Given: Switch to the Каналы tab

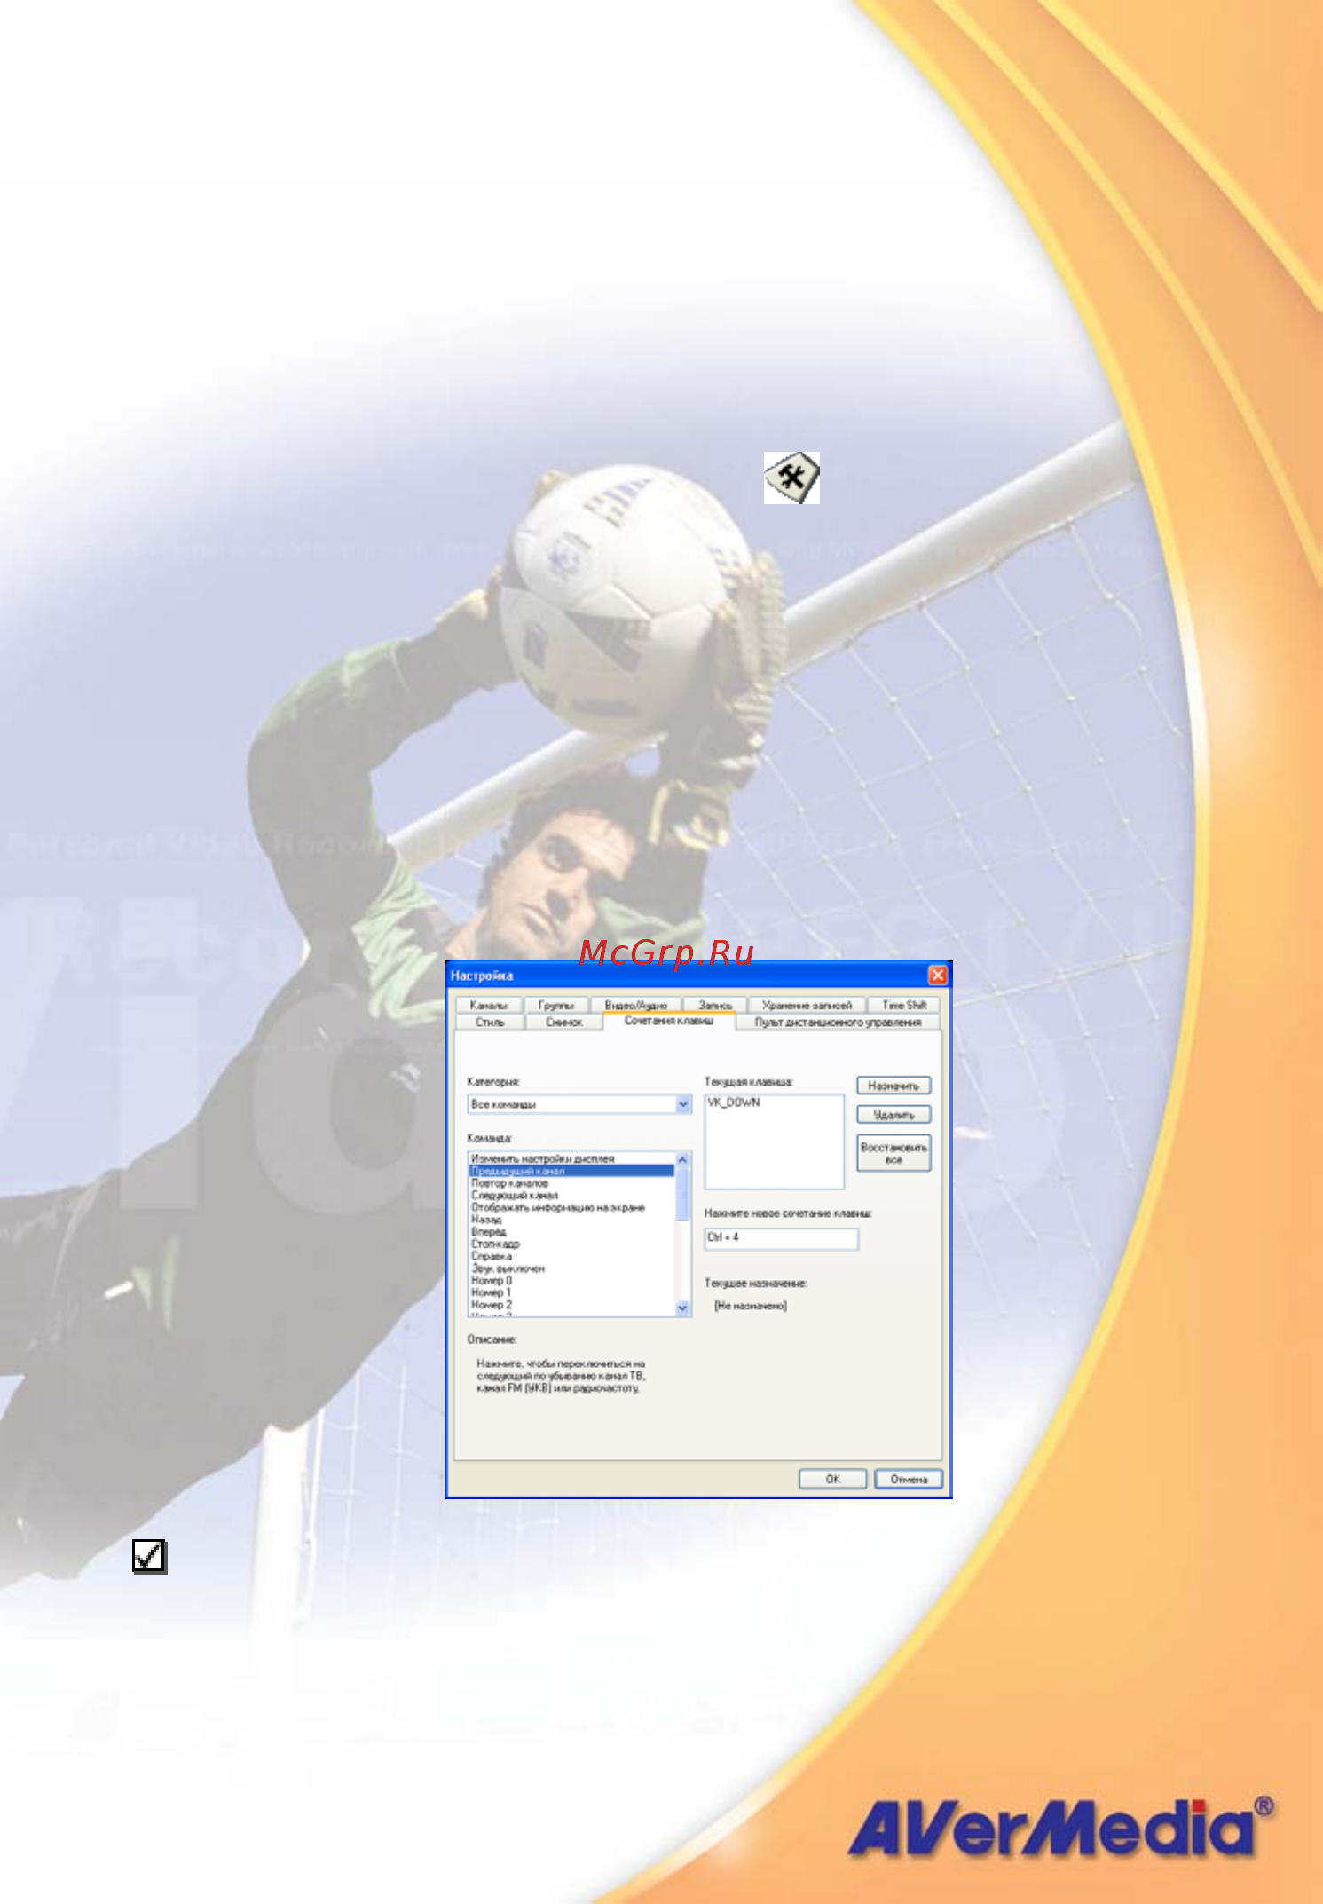Looking at the screenshot, I should pyautogui.click(x=488, y=1005).
